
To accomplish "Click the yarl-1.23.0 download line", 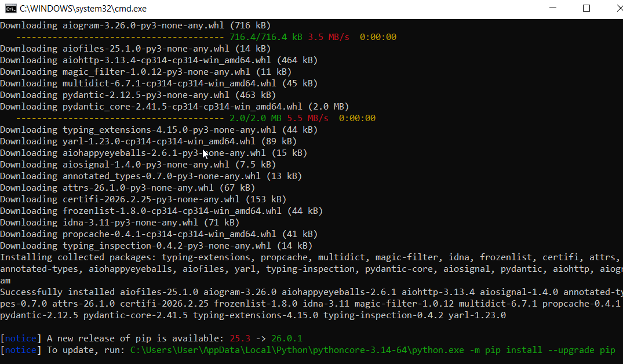I will pyautogui.click(x=148, y=141).
